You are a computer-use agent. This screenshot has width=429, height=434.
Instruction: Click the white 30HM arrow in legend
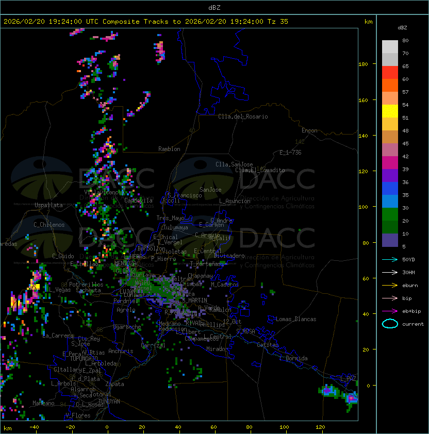pyautogui.click(x=390, y=272)
